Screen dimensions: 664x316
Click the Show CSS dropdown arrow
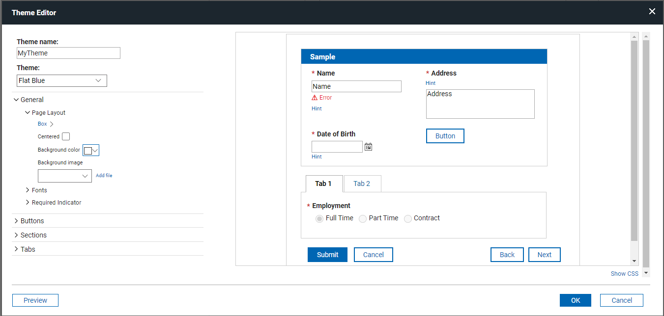[647, 273]
